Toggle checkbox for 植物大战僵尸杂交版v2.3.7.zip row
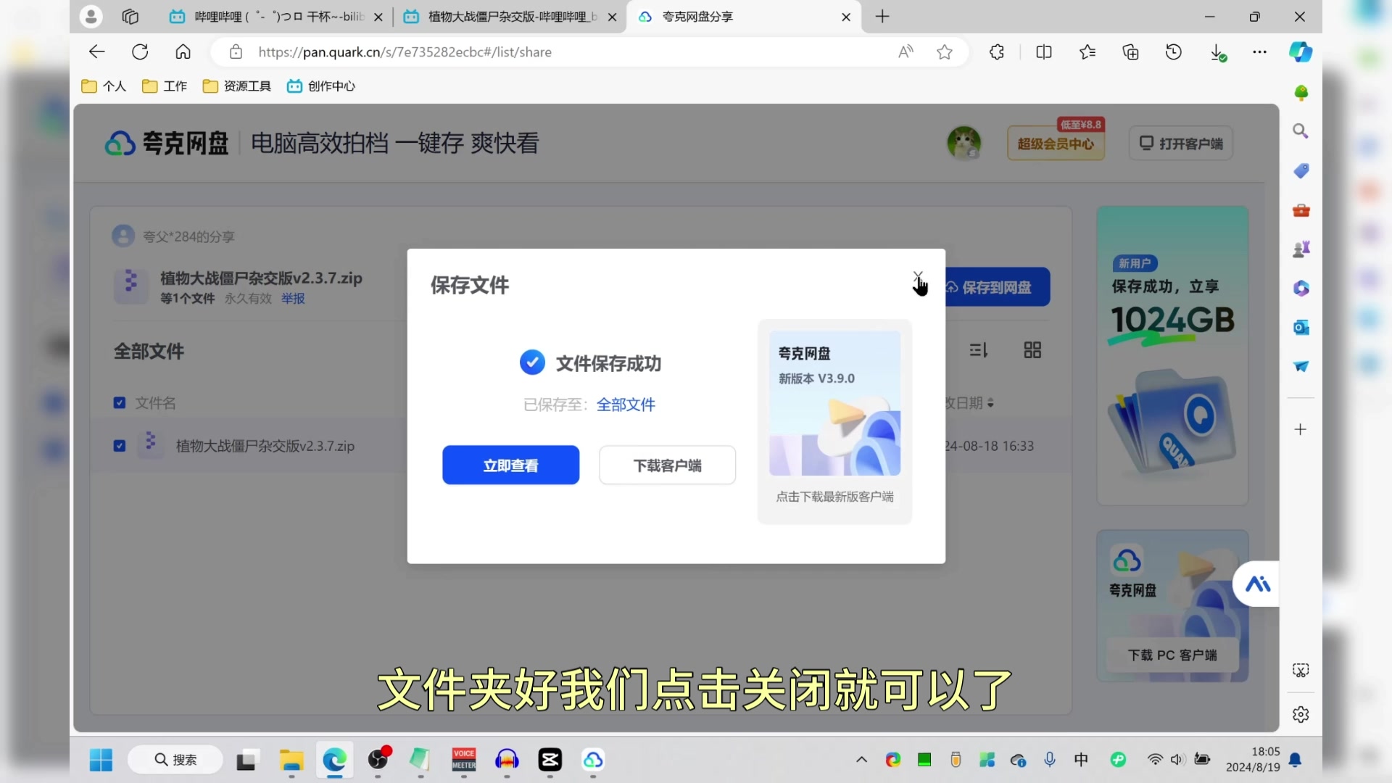This screenshot has height=783, width=1392. (x=120, y=446)
